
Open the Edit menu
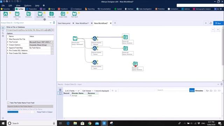click(10, 6)
